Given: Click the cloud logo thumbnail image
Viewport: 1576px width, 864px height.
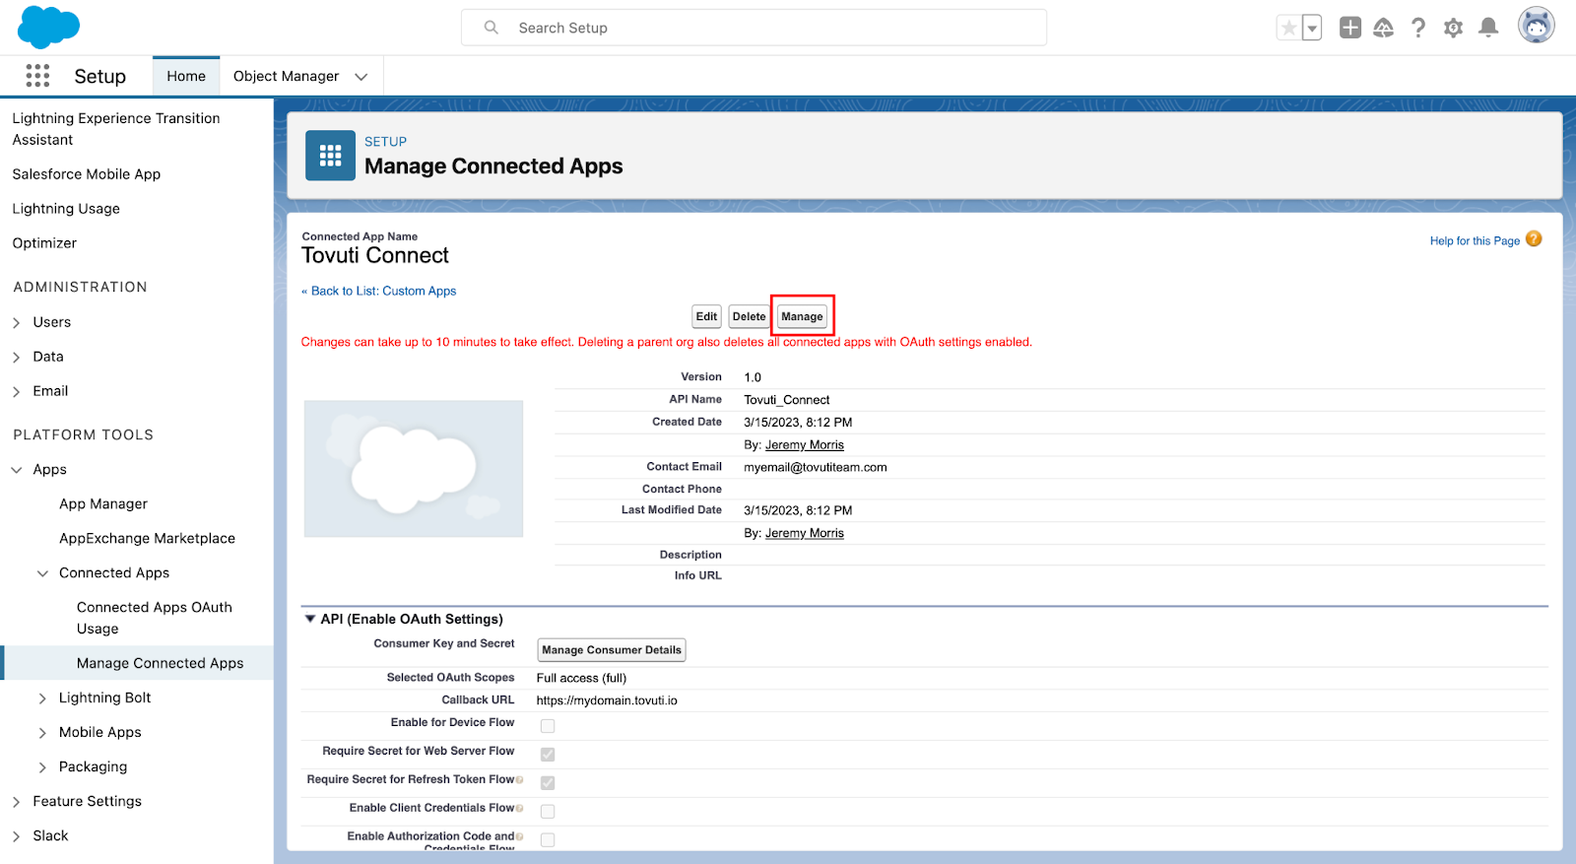Looking at the screenshot, I should coord(414,468).
